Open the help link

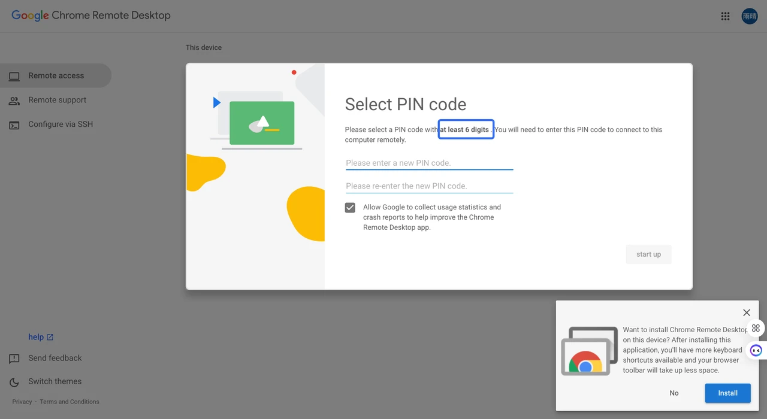pos(36,337)
